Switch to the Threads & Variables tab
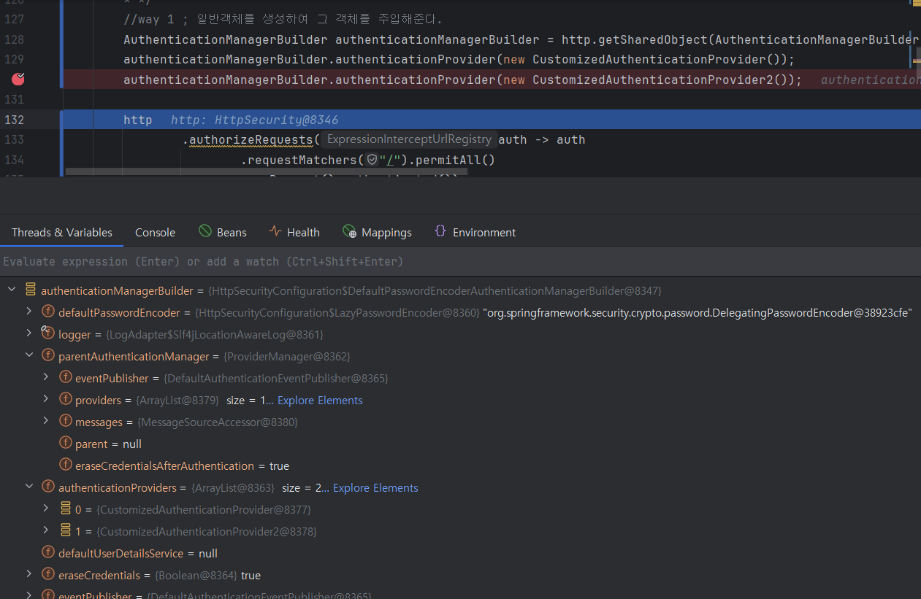This screenshot has height=599, width=921. (x=62, y=232)
